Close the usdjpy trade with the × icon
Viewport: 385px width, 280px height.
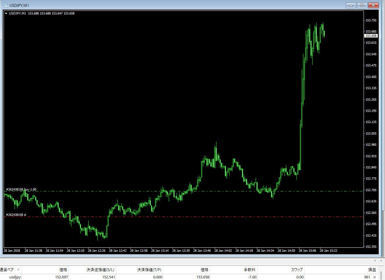click(375, 277)
